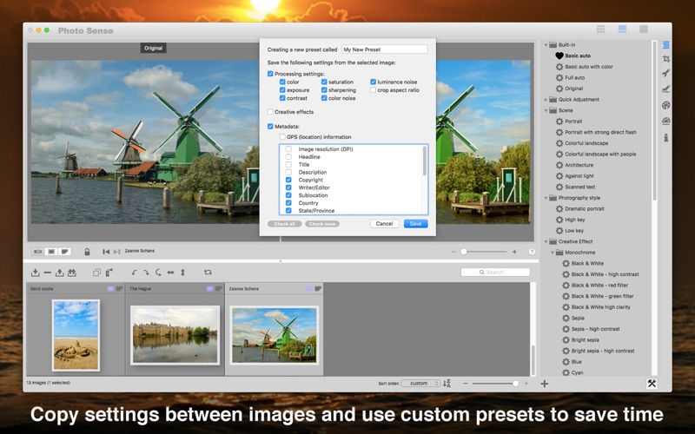Screen dimensions: 695x434
Task: Toggle the A-Z sort direction icon
Action: point(447,383)
